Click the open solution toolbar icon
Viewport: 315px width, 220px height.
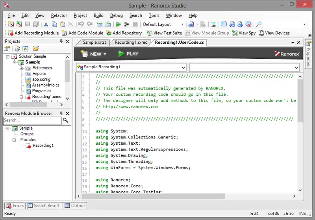coord(19,24)
